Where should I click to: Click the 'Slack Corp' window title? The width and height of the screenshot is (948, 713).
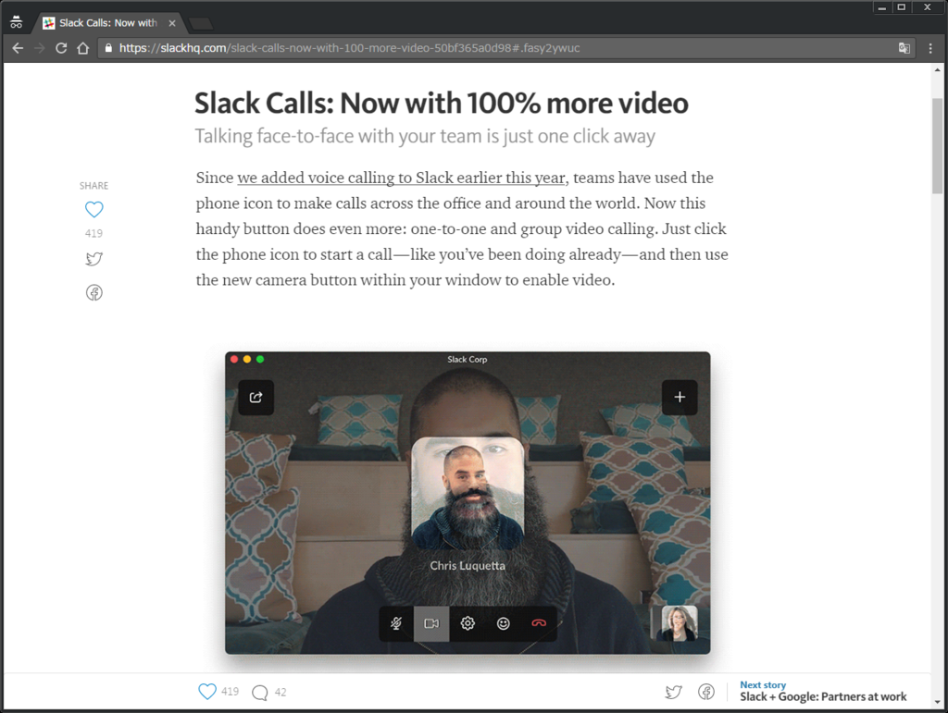468,359
